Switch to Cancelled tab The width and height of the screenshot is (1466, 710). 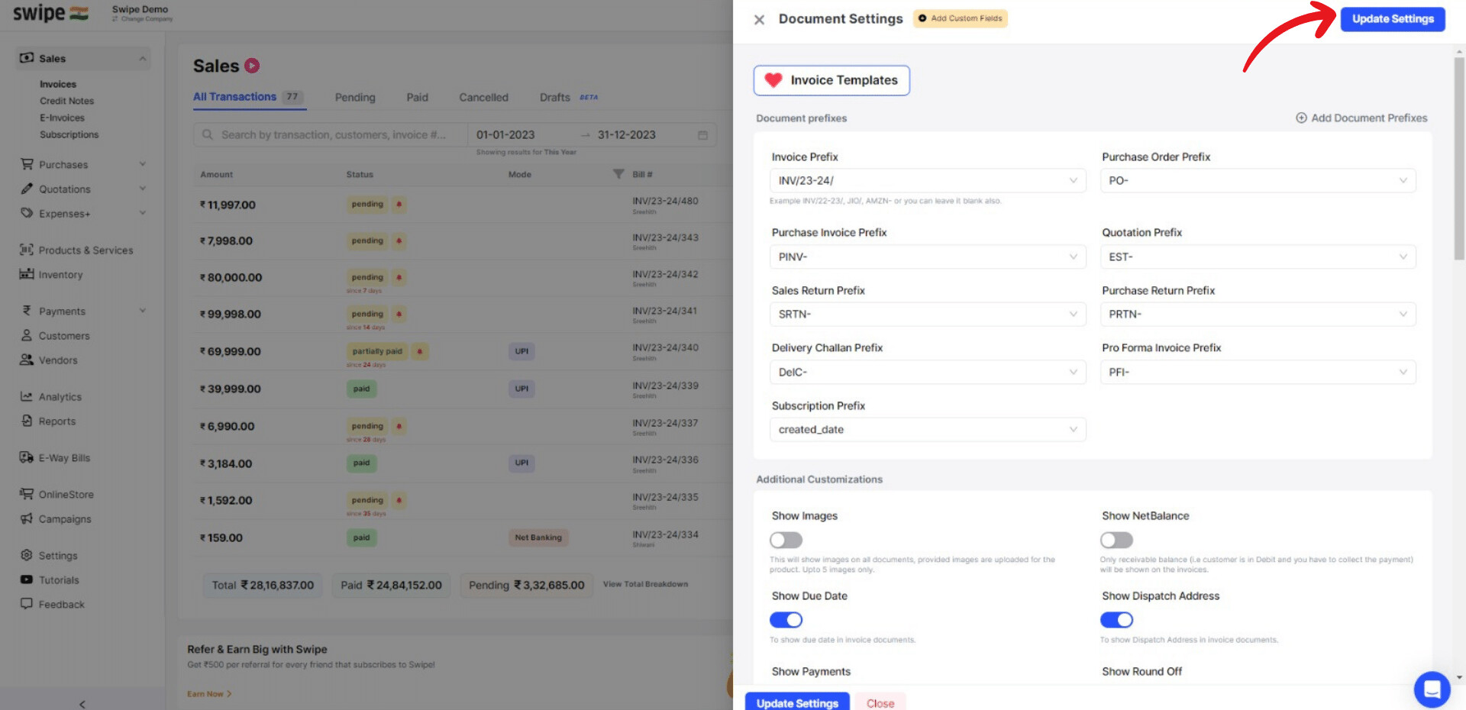coord(483,98)
